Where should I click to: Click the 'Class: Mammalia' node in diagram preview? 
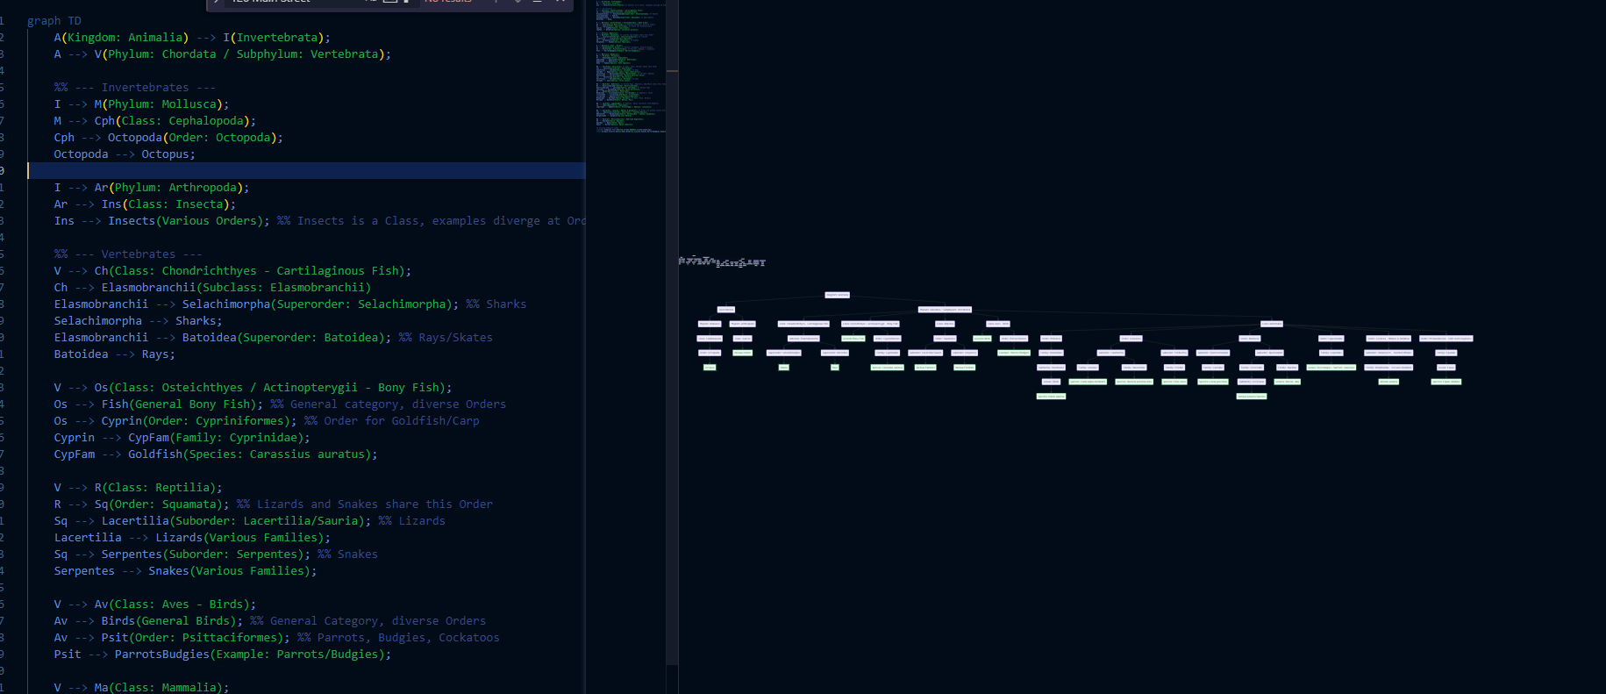point(1272,324)
